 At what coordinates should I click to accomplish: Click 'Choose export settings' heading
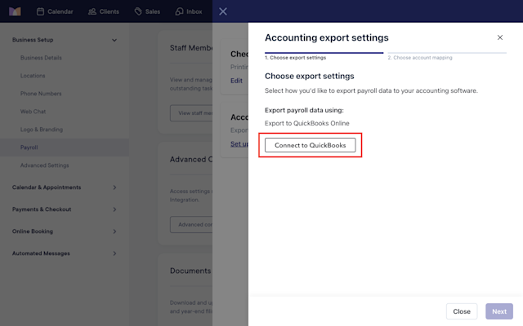click(x=309, y=76)
